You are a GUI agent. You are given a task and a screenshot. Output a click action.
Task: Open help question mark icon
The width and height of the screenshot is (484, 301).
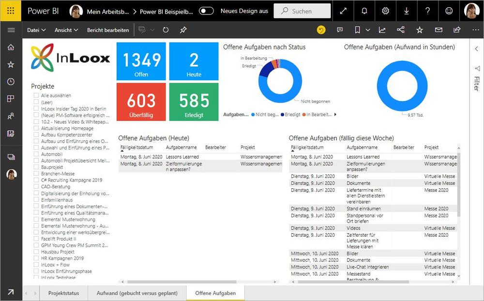[427, 11]
